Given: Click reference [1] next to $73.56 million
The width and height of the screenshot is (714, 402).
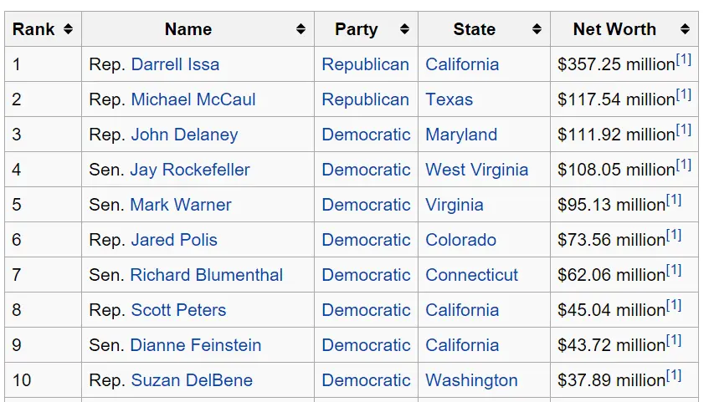Looking at the screenshot, I should (674, 236).
